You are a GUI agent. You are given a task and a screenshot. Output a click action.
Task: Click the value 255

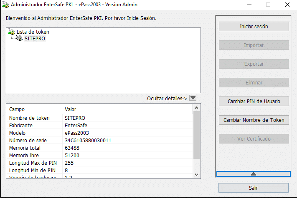(69, 163)
